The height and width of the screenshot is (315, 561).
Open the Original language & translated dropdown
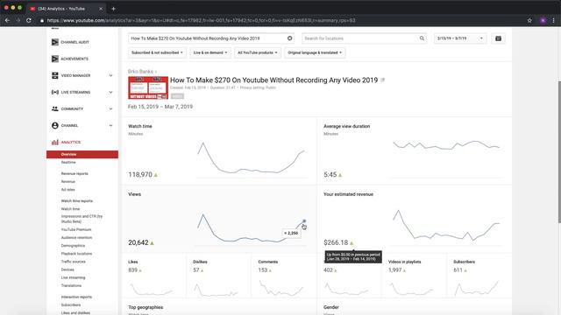coord(315,52)
